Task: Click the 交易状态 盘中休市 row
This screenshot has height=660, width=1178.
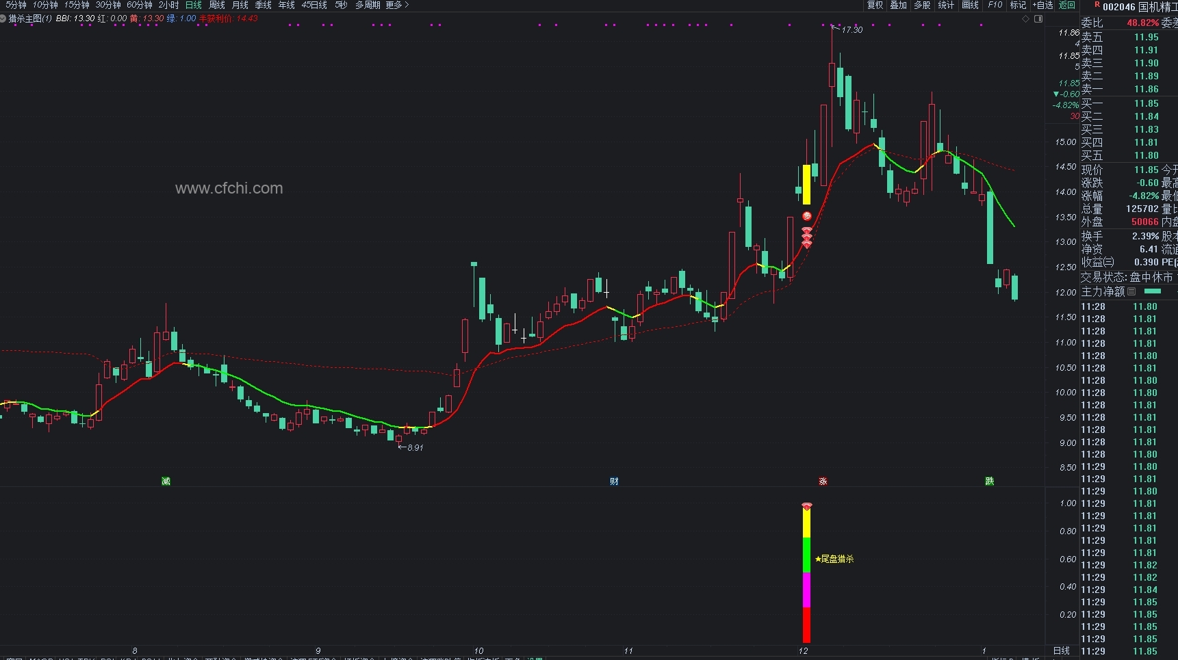Action: tap(1127, 277)
